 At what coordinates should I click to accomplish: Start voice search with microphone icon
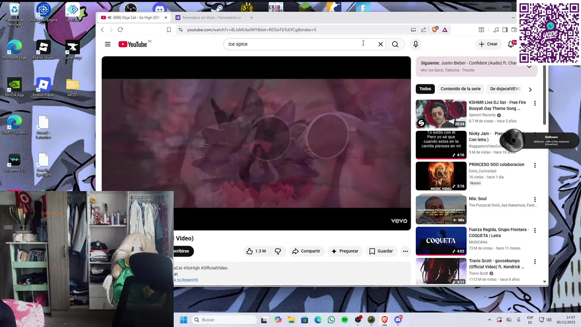pos(415,44)
